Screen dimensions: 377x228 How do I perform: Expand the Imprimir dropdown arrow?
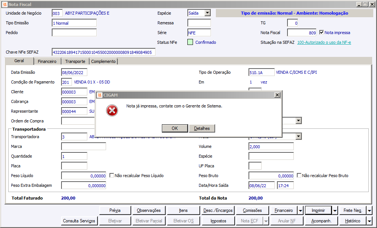point(335,211)
